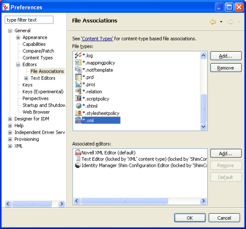Select the *.shtml text entry
This screenshot has width=246, height=229.
pos(90,106)
